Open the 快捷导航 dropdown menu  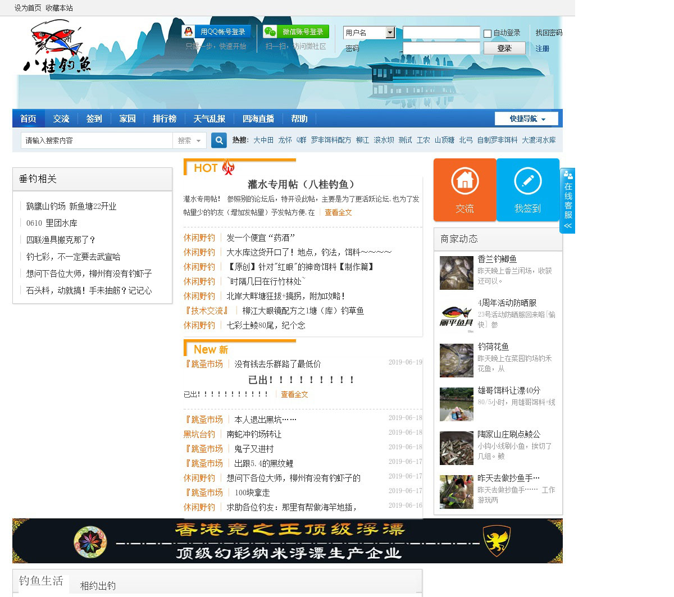[526, 119]
